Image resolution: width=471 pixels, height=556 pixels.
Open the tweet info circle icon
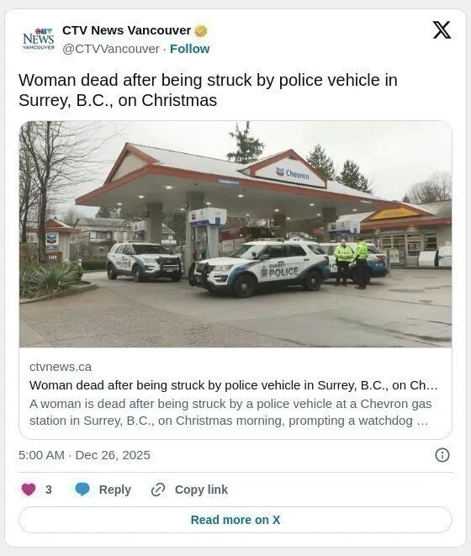[442, 455]
